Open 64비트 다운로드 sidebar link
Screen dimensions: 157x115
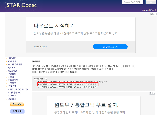coord(15,64)
